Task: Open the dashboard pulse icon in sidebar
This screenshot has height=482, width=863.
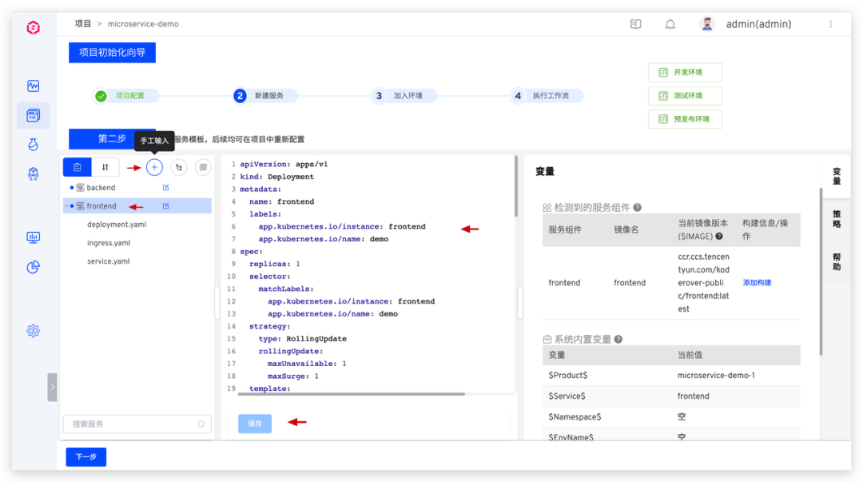Action: pyautogui.click(x=33, y=86)
